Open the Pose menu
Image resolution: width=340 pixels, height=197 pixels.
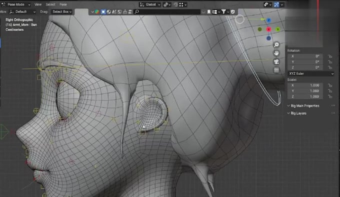point(63,4)
